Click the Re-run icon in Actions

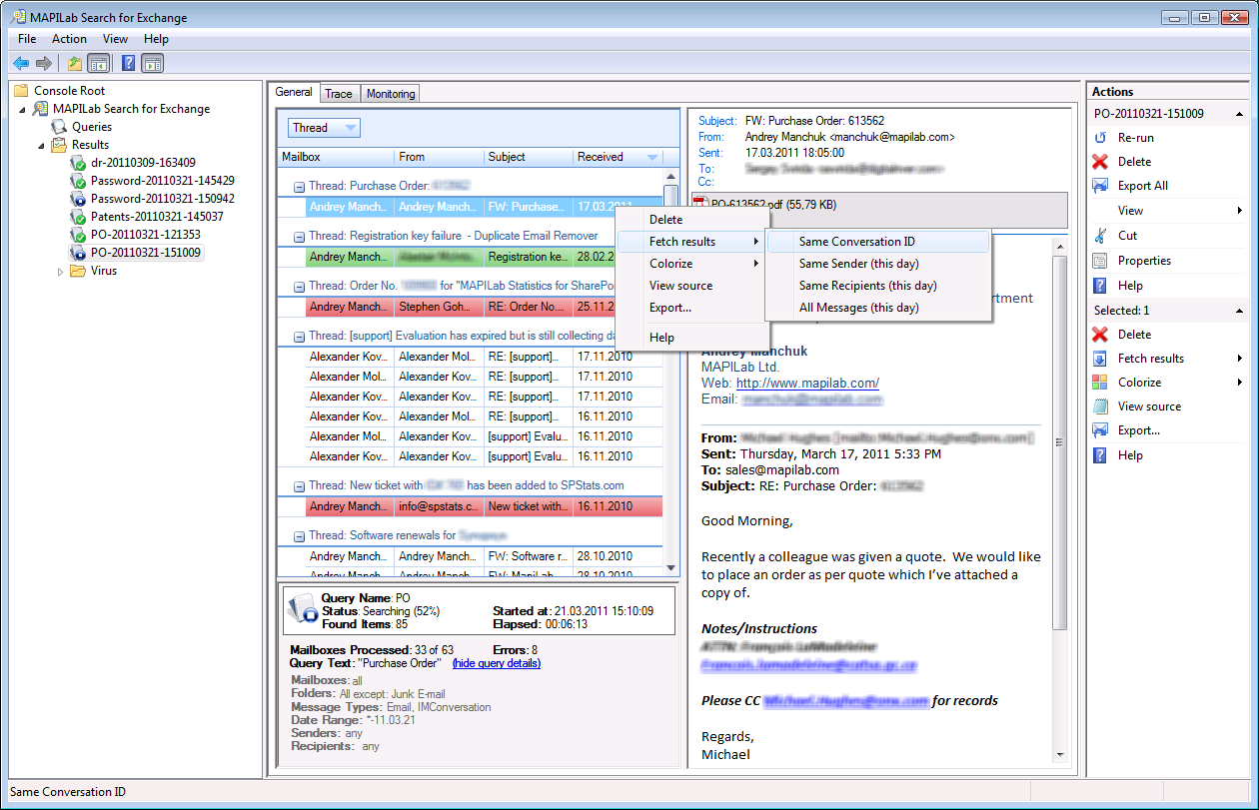pyautogui.click(x=1100, y=138)
